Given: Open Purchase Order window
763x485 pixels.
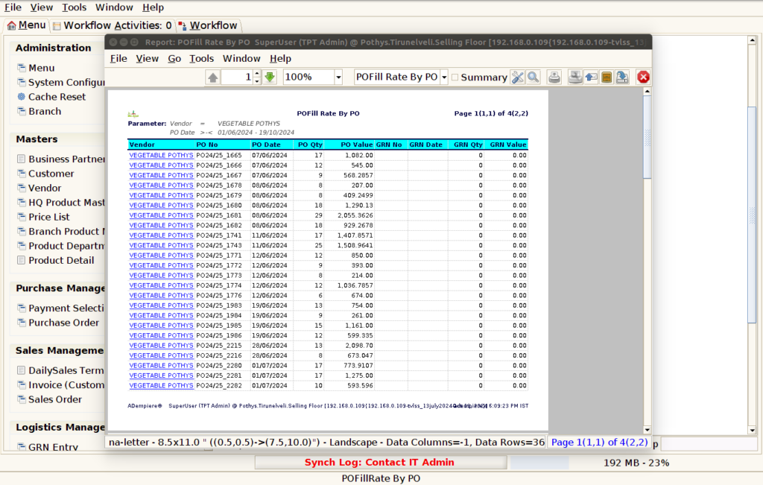Looking at the screenshot, I should (58, 323).
